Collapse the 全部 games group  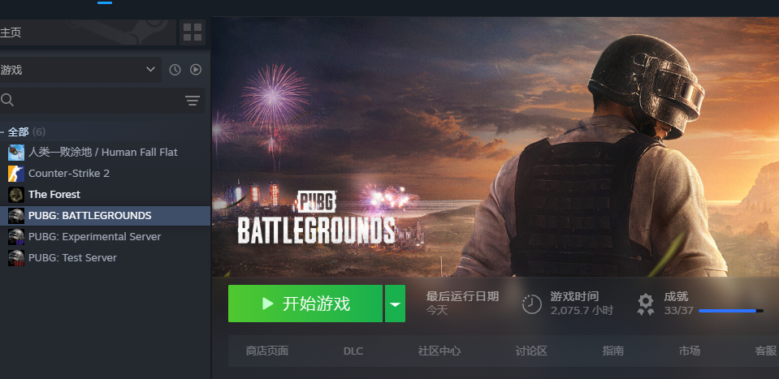click(x=3, y=132)
